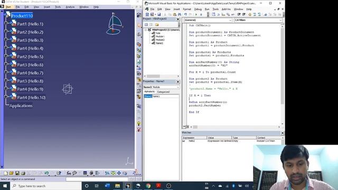Select Module2 in the VBA project tree
Viewport: 338px width, 190px height.
160,40
